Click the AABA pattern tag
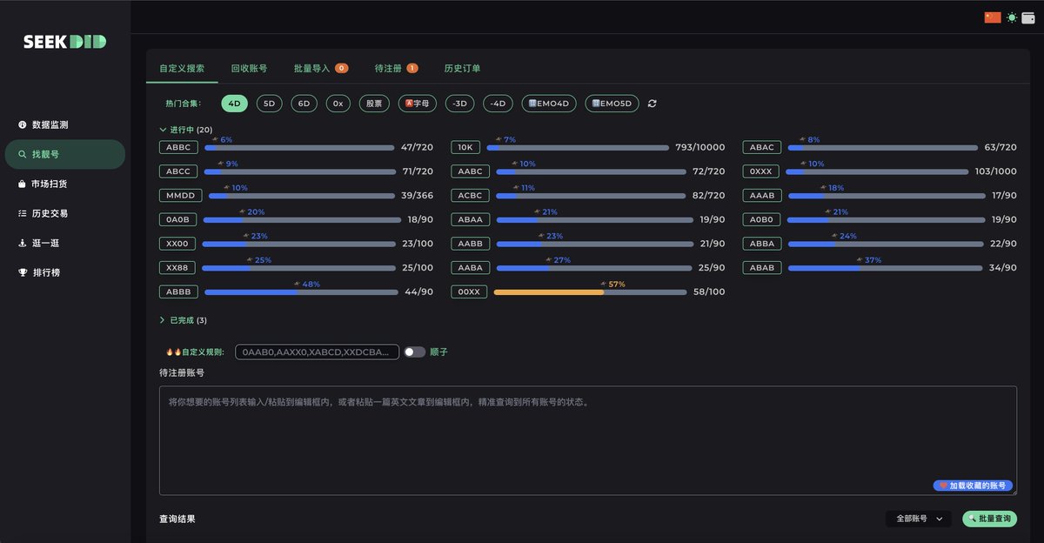The height and width of the screenshot is (543, 1044). (470, 268)
